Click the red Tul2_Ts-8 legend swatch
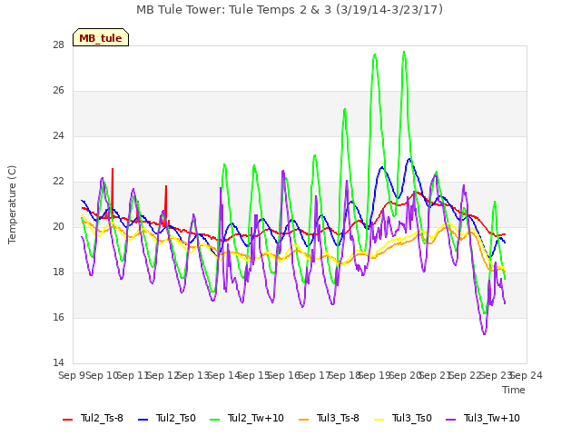Screen dimensions: 581x436 [68, 419]
